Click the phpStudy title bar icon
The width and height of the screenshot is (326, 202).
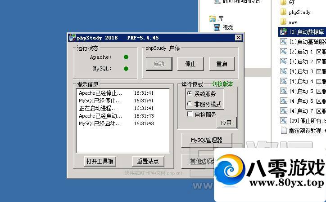(72, 38)
